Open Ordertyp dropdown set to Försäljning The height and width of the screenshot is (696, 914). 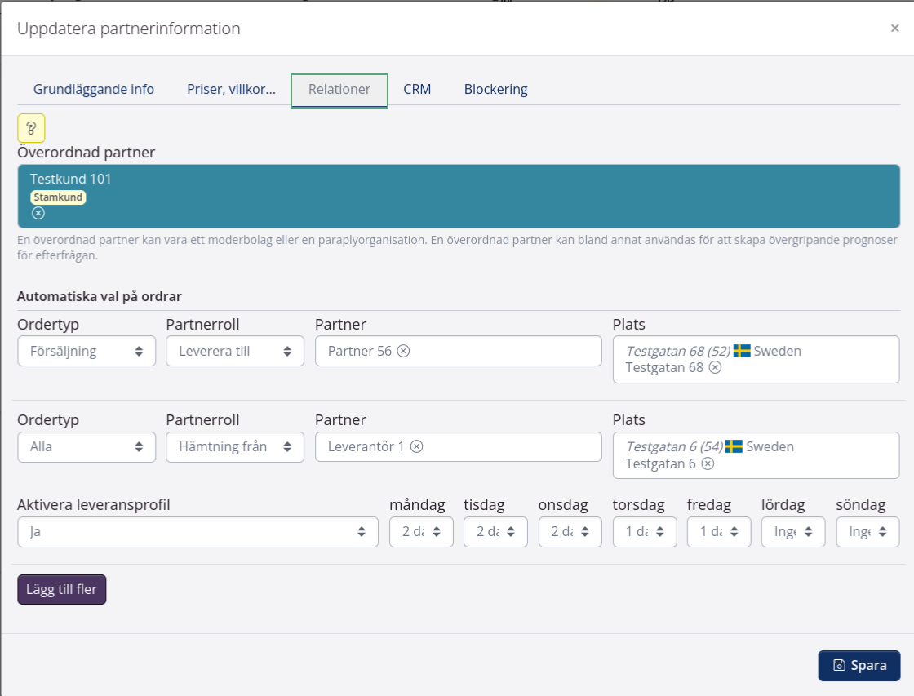click(x=87, y=351)
